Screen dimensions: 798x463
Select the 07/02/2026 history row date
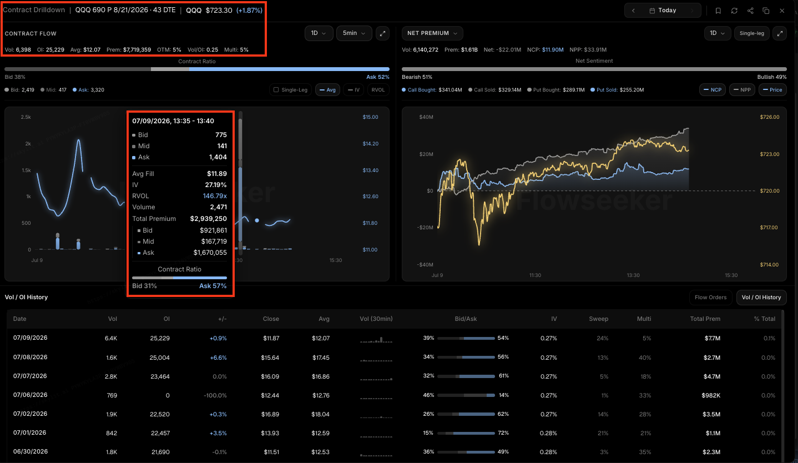click(30, 414)
